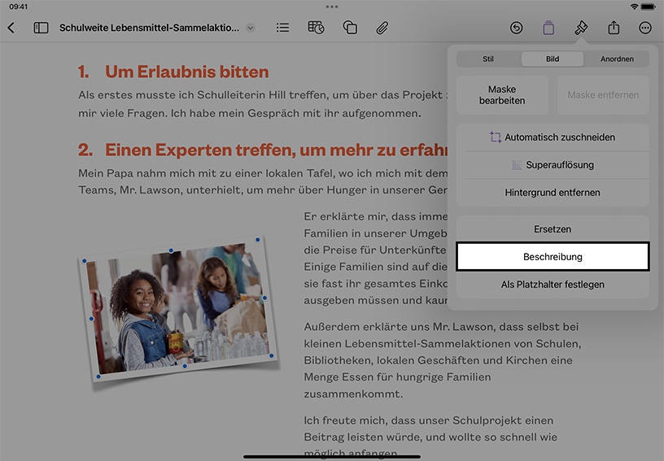The width and height of the screenshot is (664, 461).
Task: Choose Superauflösung option
Action: (x=553, y=165)
